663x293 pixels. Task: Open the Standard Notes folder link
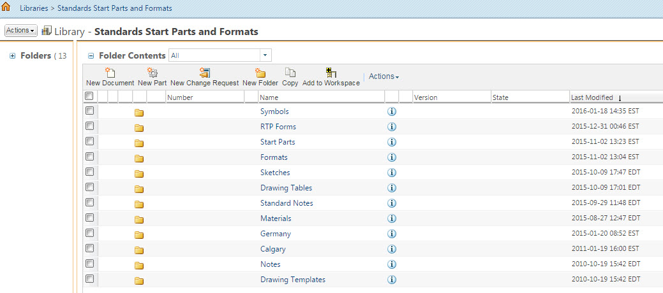(287, 203)
